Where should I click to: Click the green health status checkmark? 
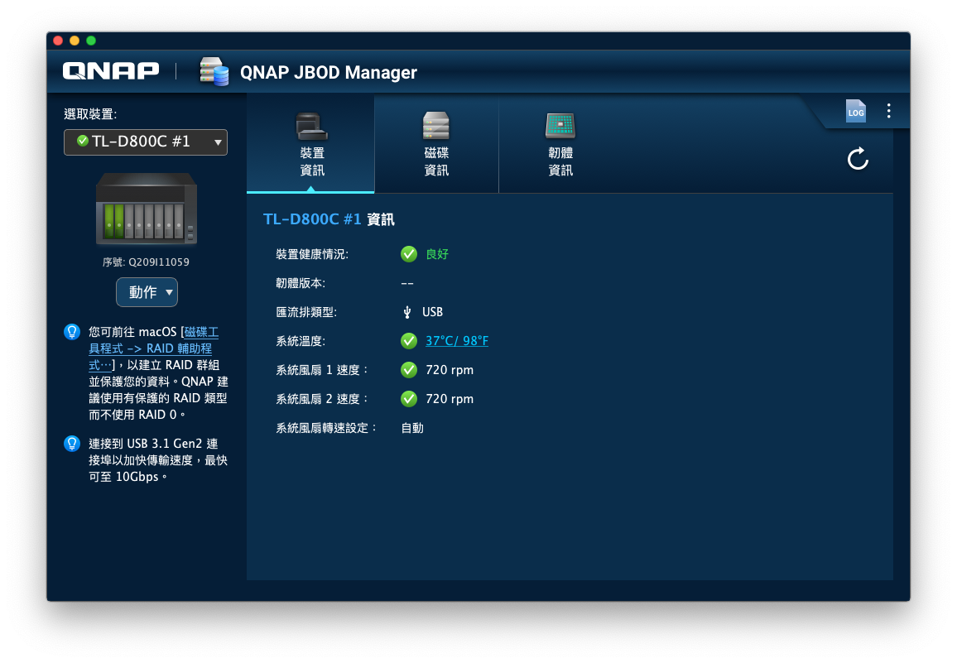pos(408,254)
